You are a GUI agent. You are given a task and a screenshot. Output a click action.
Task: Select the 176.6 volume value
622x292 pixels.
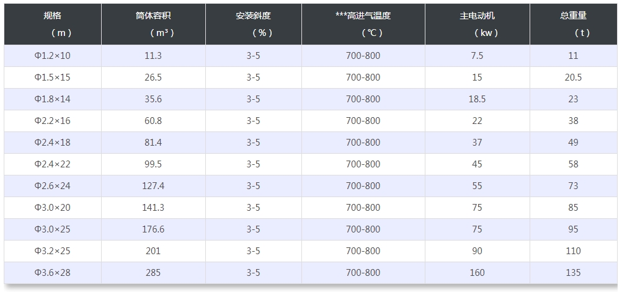tap(153, 229)
